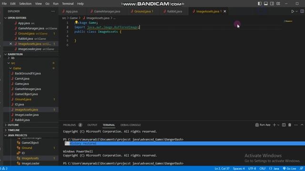The width and height of the screenshot is (305, 171).
Task: Open the new terminal launch profile dropdown
Action: coord(278,125)
